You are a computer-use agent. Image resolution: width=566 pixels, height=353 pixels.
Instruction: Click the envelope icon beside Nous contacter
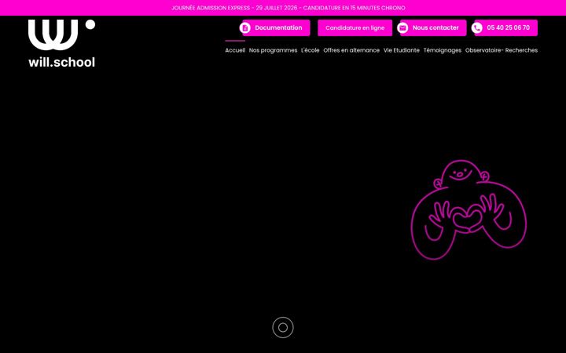[x=402, y=27]
